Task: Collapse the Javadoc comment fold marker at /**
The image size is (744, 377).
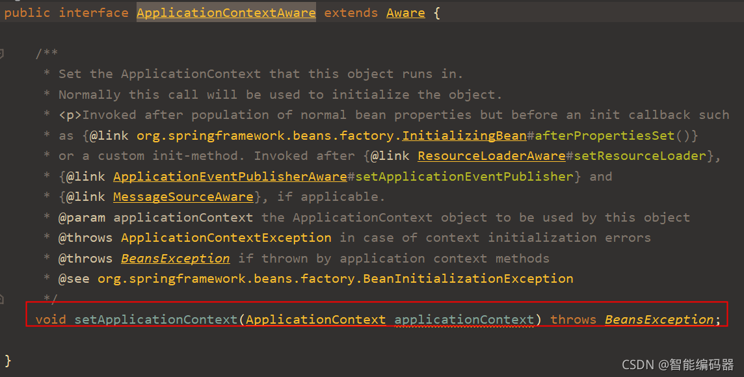Action: coord(2,53)
